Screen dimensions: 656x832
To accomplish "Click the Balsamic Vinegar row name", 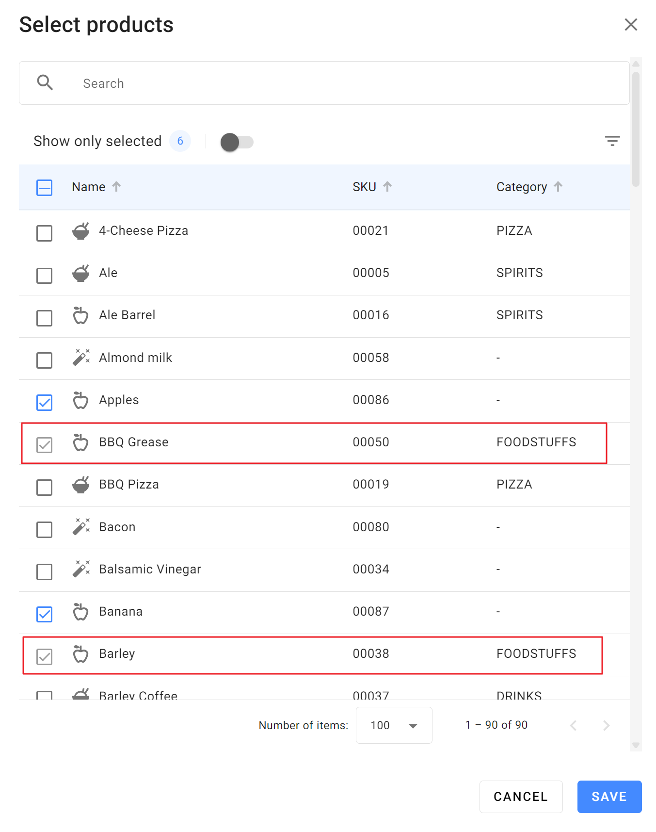I will click(x=150, y=569).
